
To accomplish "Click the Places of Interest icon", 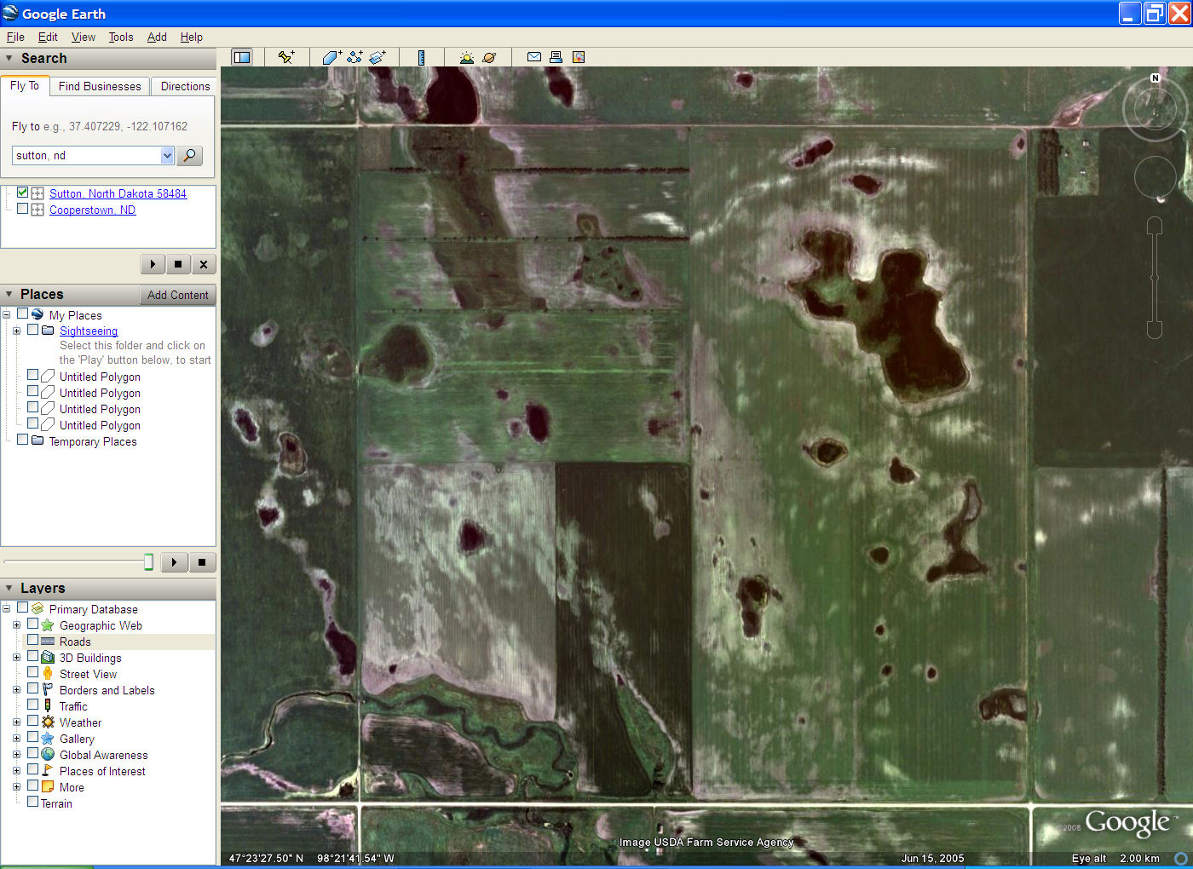I will pyautogui.click(x=48, y=771).
